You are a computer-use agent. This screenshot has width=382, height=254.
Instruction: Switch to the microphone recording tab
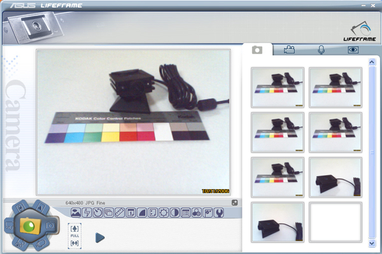click(322, 50)
